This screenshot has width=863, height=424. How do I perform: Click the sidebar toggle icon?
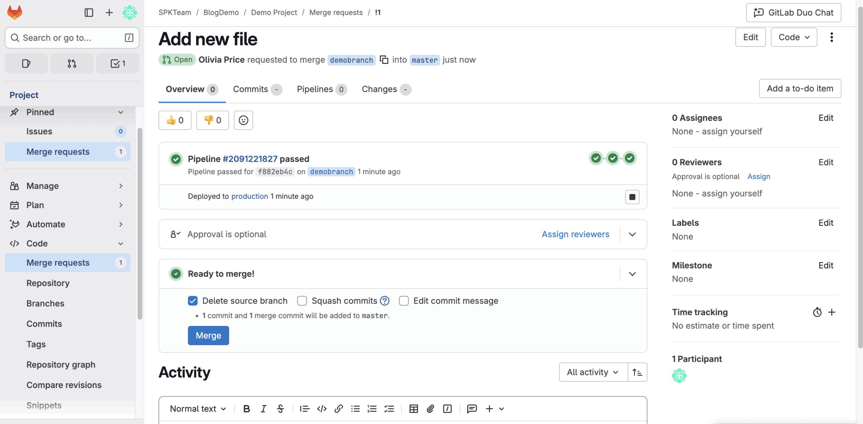coord(89,12)
